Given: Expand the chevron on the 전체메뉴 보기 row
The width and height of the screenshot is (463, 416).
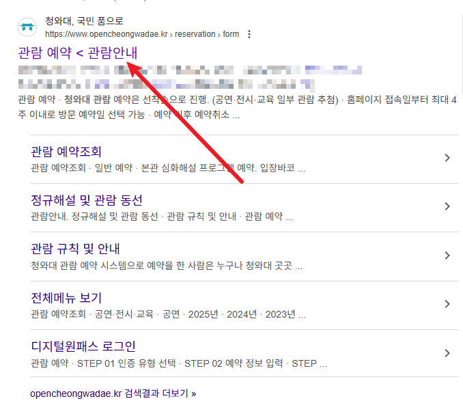Looking at the screenshot, I should pyautogui.click(x=447, y=304).
